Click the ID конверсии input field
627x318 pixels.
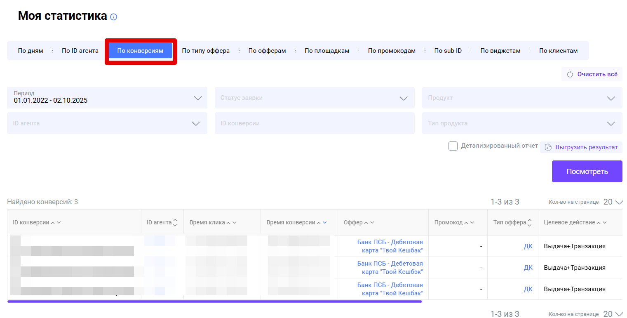pos(315,123)
